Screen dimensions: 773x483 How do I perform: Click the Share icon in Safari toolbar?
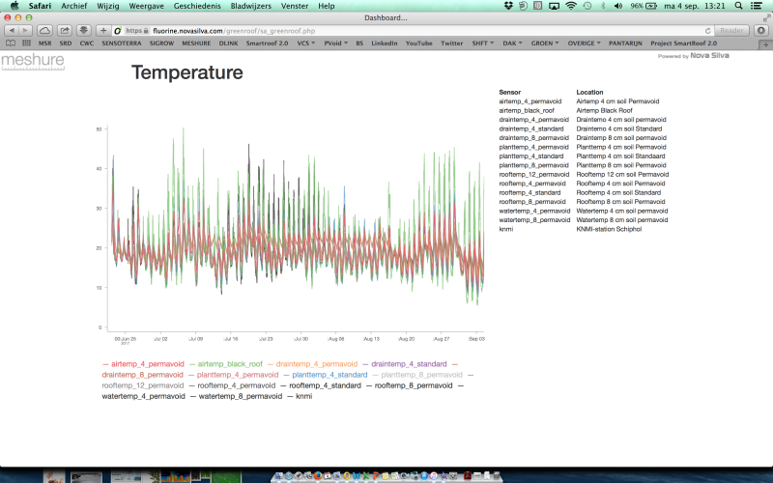(x=65, y=31)
